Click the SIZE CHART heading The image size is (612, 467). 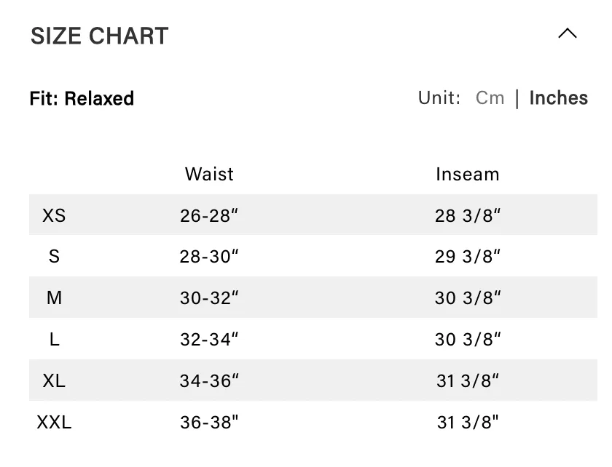(x=100, y=36)
